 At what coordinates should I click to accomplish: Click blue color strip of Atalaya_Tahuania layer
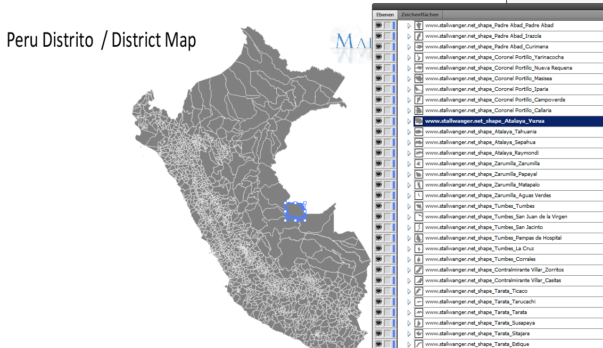pyautogui.click(x=394, y=132)
